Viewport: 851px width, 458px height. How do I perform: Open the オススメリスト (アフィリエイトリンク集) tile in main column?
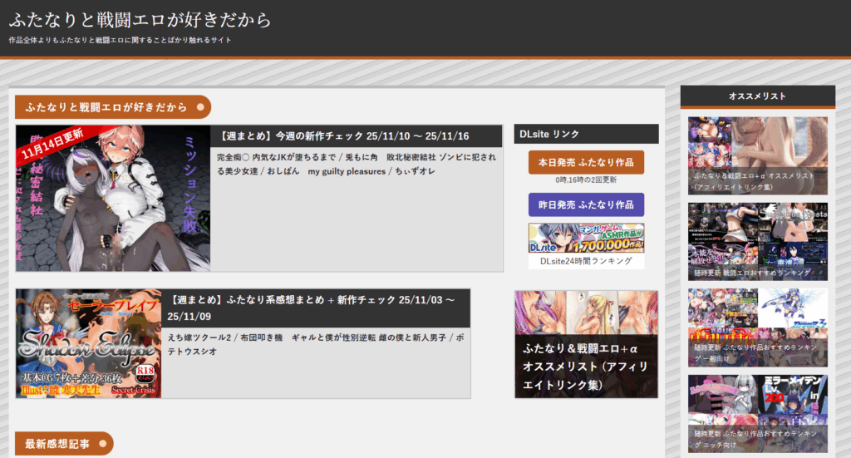click(586, 344)
